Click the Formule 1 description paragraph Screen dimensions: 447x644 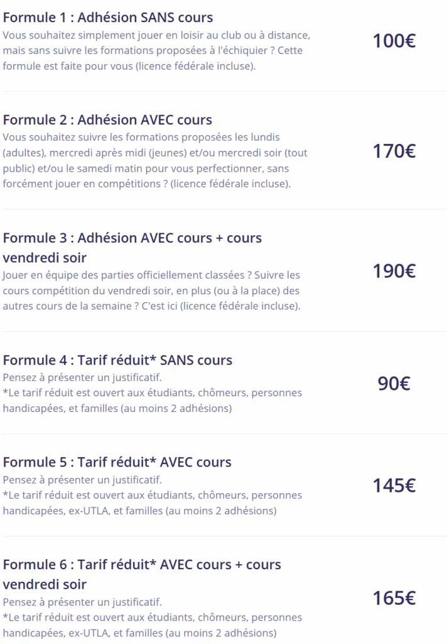[156, 50]
